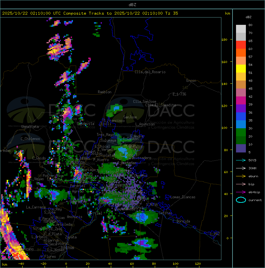Viewport: 265px width, 268px height.
Task: Click the V_Flores map label
Action: tap(48, 257)
